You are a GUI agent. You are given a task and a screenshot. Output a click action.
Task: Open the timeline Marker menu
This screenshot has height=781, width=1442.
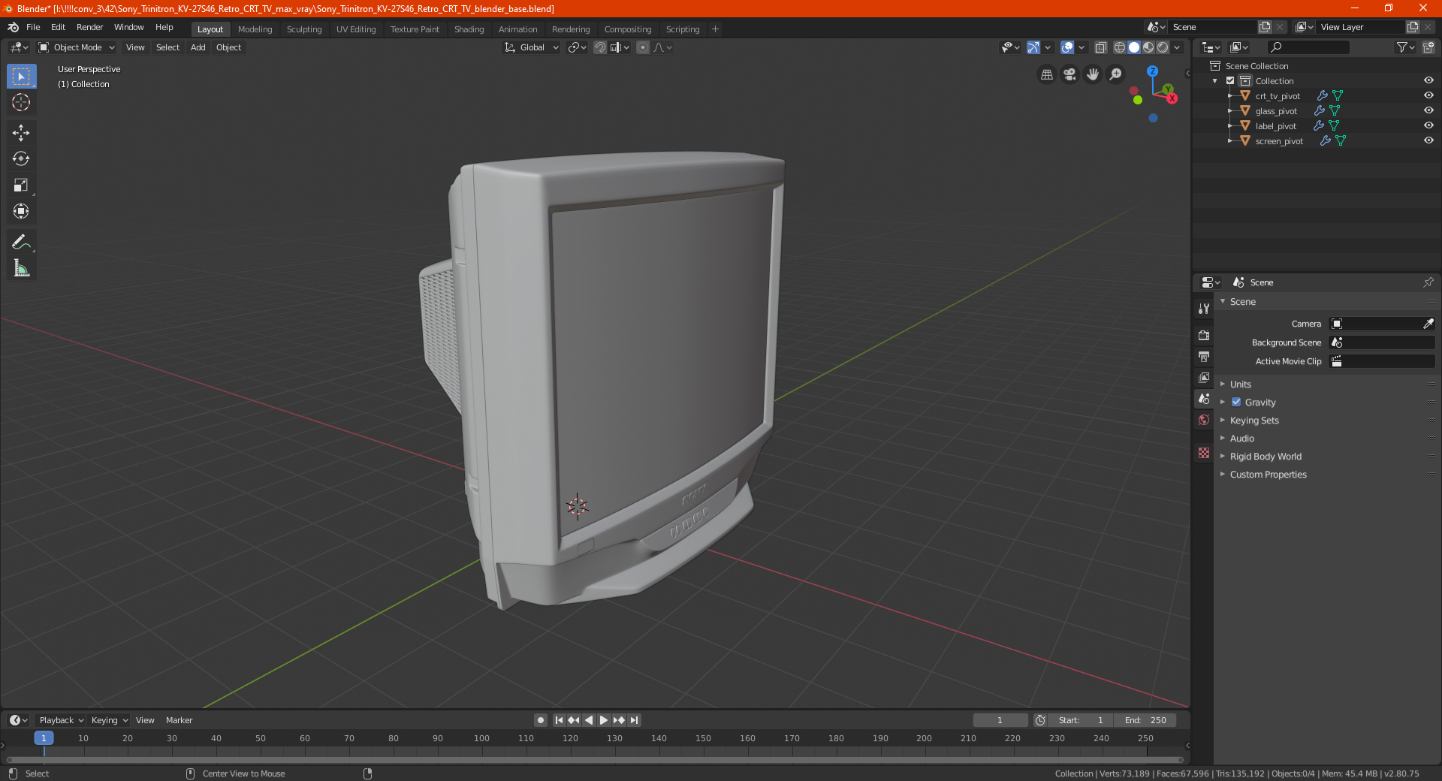(x=179, y=720)
